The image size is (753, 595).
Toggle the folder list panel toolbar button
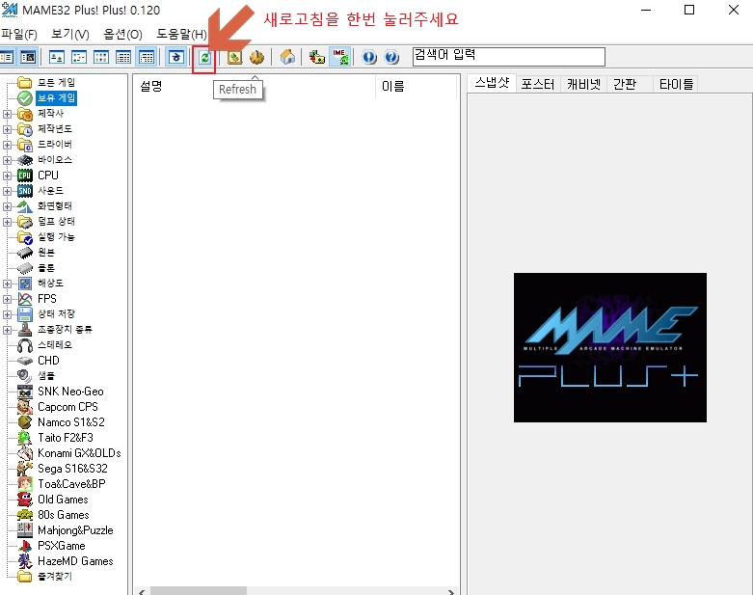(7, 58)
